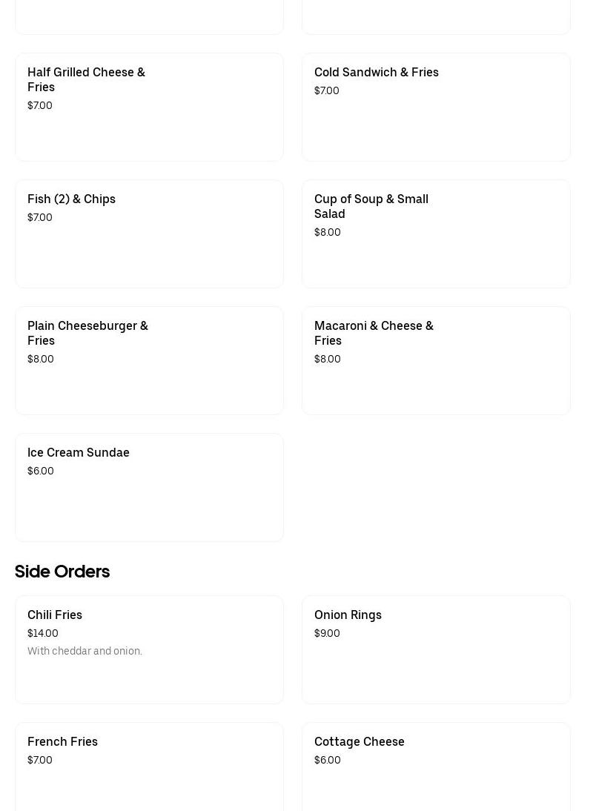Screen dimensions: 596x811
Task: Click the Side Orders section heading
Action: click(62, 572)
